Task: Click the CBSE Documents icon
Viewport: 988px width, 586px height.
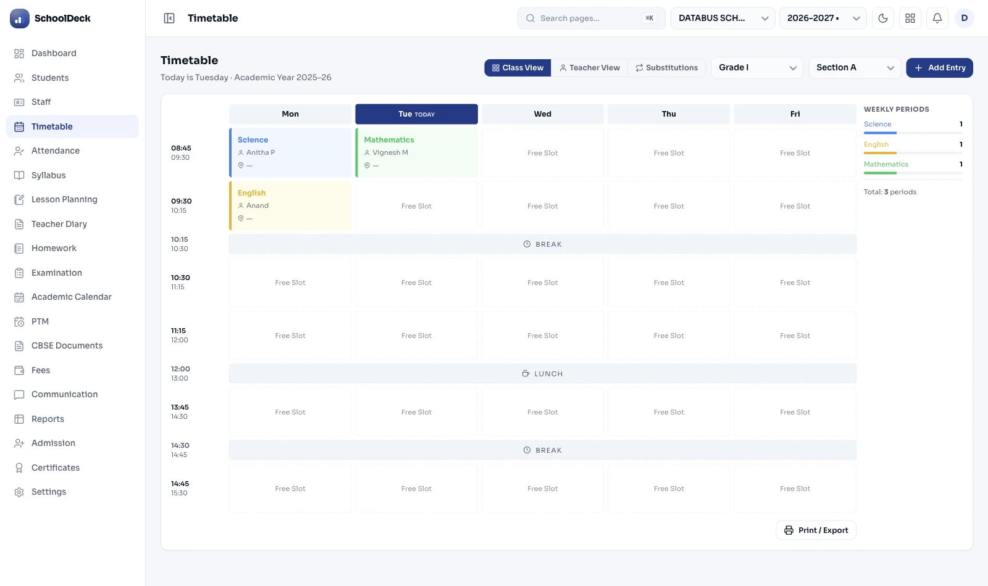Action: (19, 346)
